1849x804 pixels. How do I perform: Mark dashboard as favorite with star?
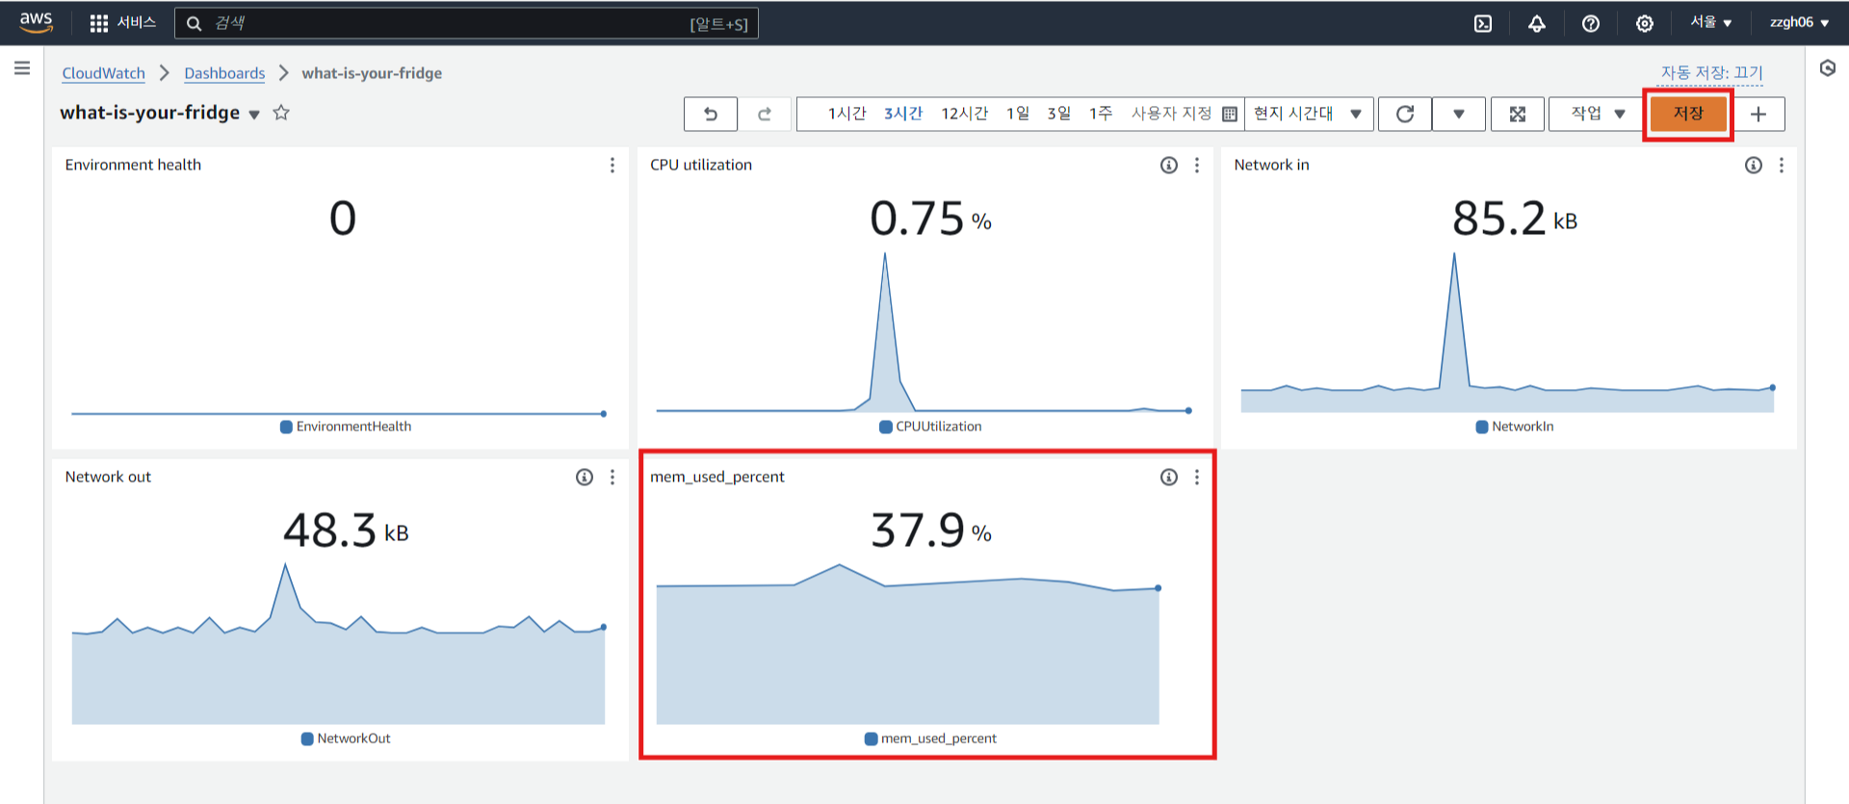tap(281, 113)
